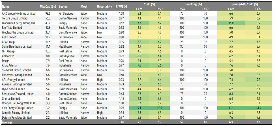Click Viva Energy Group Limited name
Image resolution: width=275 pixels, height=126 pixels.
click(x=17, y=108)
